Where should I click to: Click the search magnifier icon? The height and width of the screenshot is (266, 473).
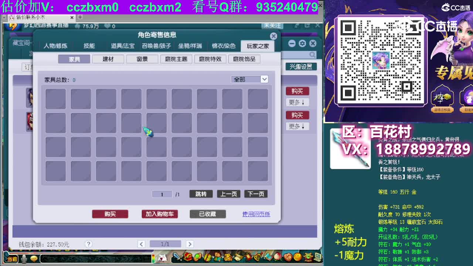pos(313,55)
